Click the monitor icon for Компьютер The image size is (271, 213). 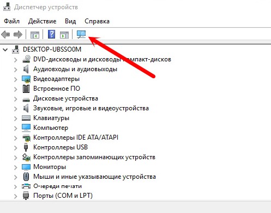click(x=26, y=128)
